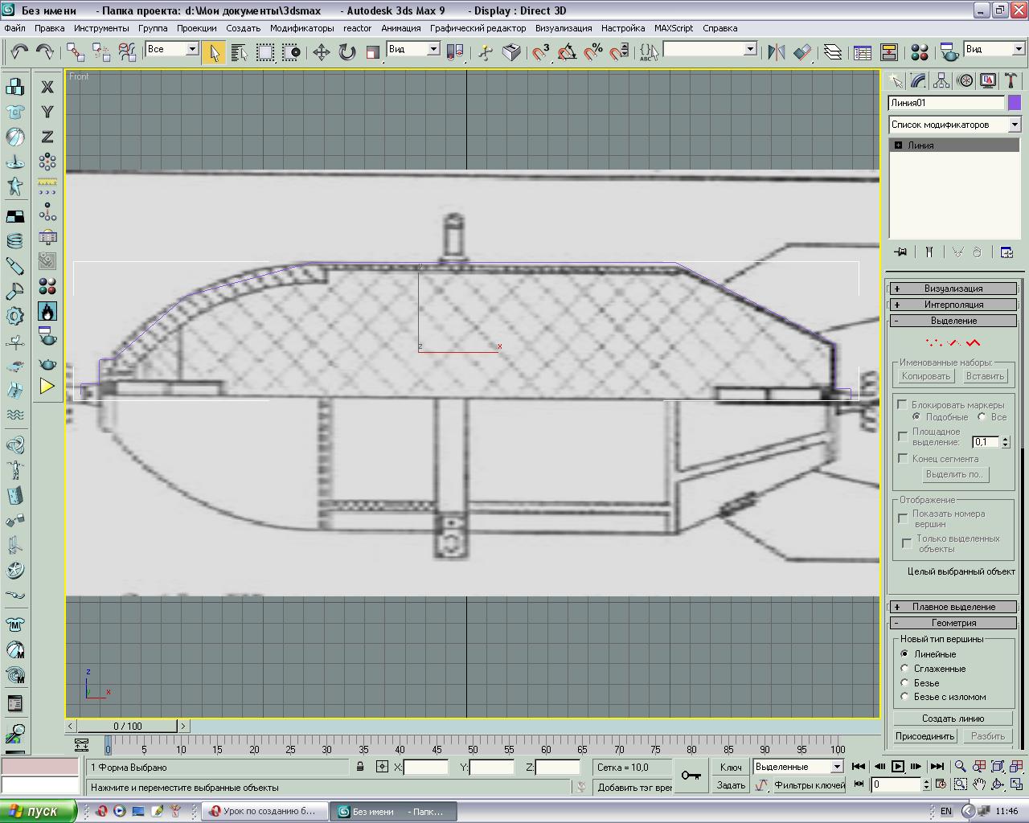Select the Move transform tool
This screenshot has height=823, width=1029.
(322, 52)
